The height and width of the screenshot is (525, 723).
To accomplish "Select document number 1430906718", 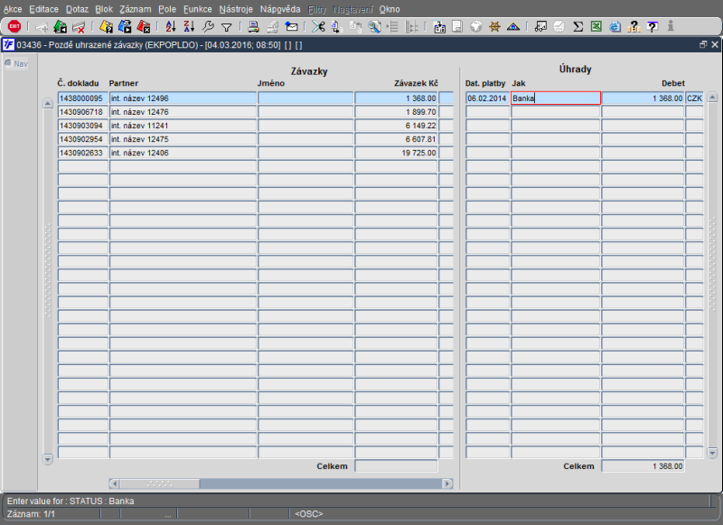I will click(x=83, y=112).
